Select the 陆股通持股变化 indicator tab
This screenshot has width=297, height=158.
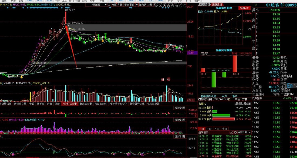tap(118, 104)
